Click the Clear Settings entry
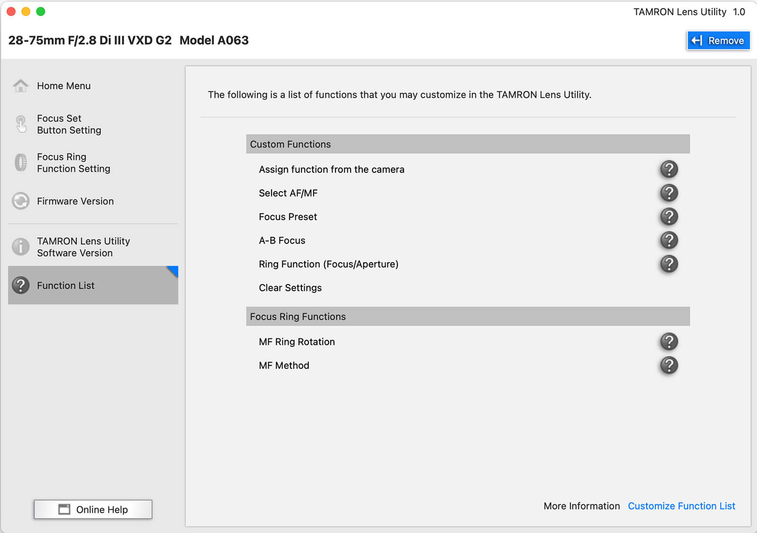Image resolution: width=757 pixels, height=533 pixels. 290,288
